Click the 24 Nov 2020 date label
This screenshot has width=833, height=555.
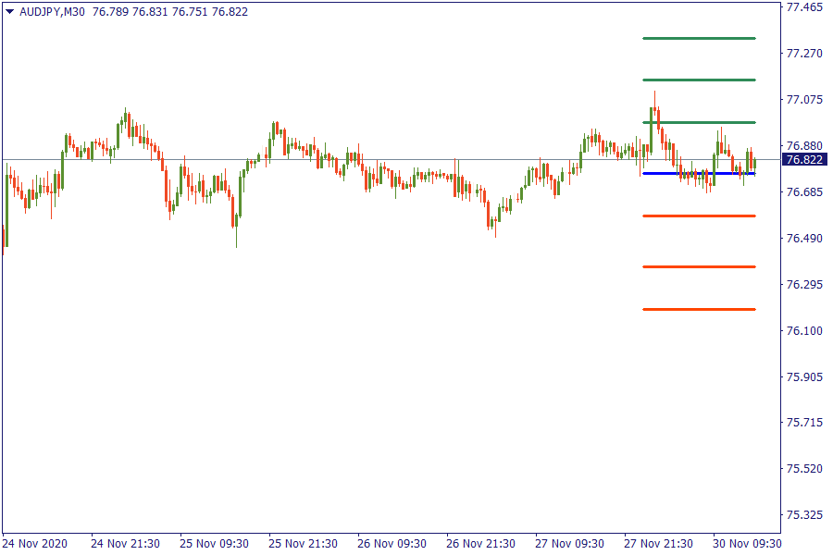click(35, 543)
